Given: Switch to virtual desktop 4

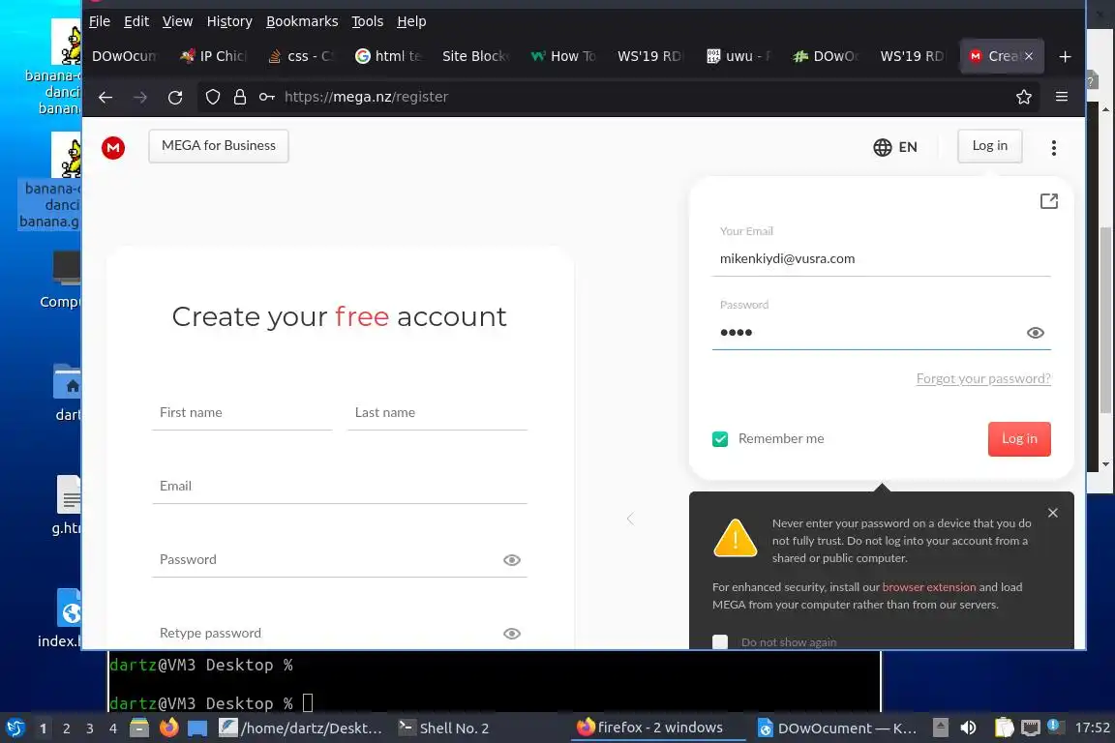Looking at the screenshot, I should [x=112, y=728].
